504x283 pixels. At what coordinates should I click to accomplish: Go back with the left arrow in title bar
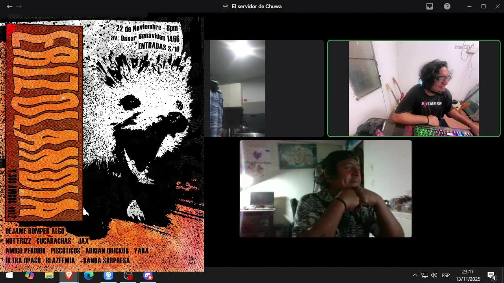click(9, 6)
